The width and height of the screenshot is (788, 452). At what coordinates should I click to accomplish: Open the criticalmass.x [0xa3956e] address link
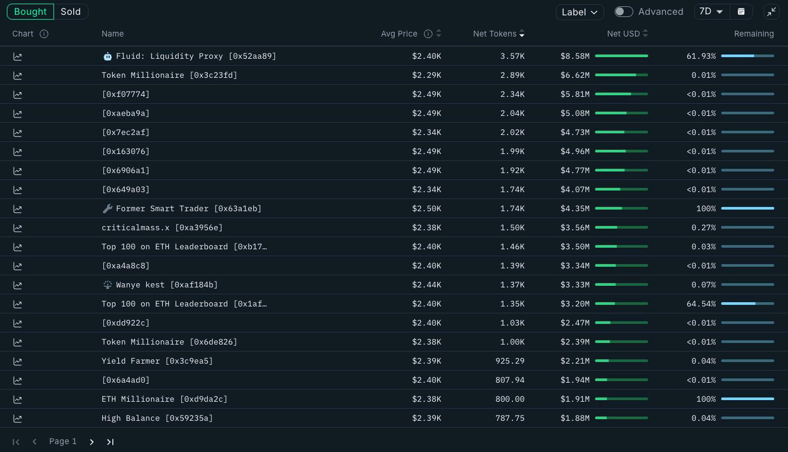[162, 228]
